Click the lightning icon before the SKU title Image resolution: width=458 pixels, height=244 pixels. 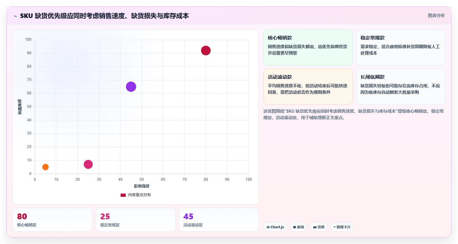[15, 16]
